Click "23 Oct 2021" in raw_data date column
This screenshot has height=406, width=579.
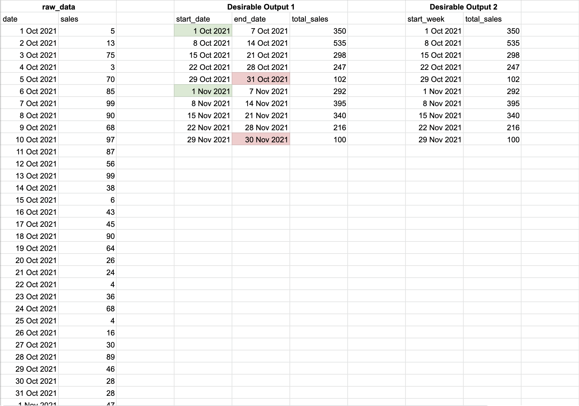30,296
